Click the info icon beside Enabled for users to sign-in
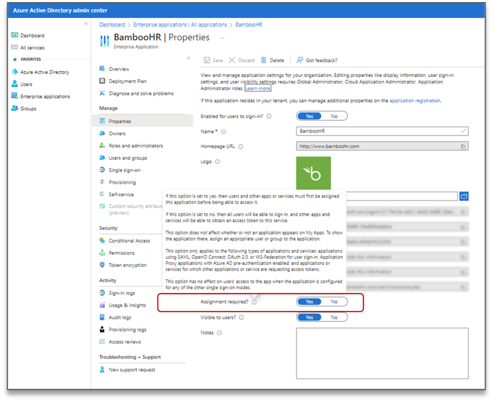Viewport: 495px width, 404px height. pos(269,116)
